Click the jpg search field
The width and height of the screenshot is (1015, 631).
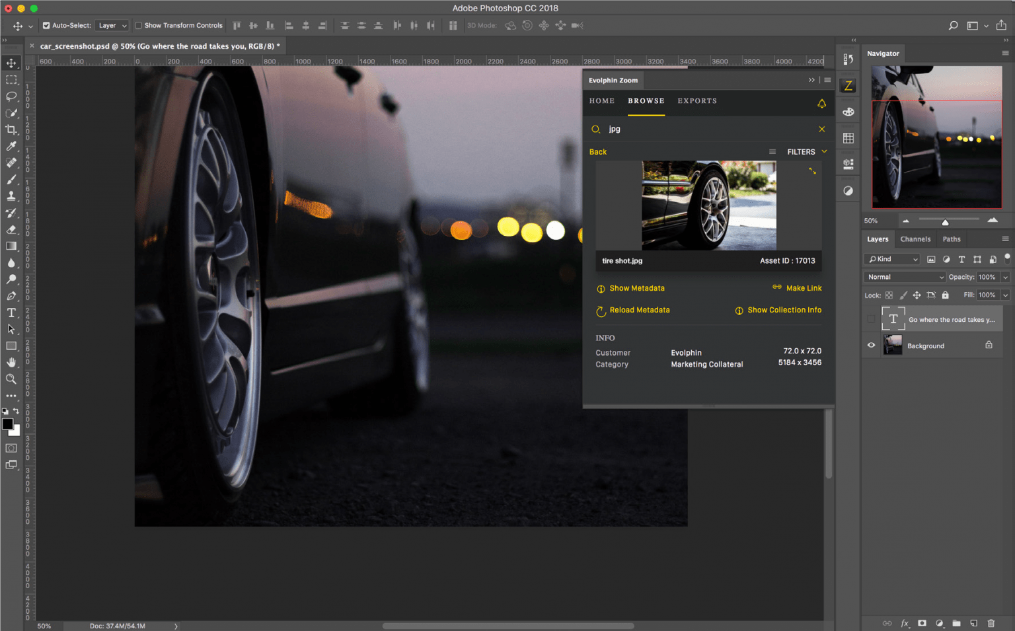coord(708,130)
